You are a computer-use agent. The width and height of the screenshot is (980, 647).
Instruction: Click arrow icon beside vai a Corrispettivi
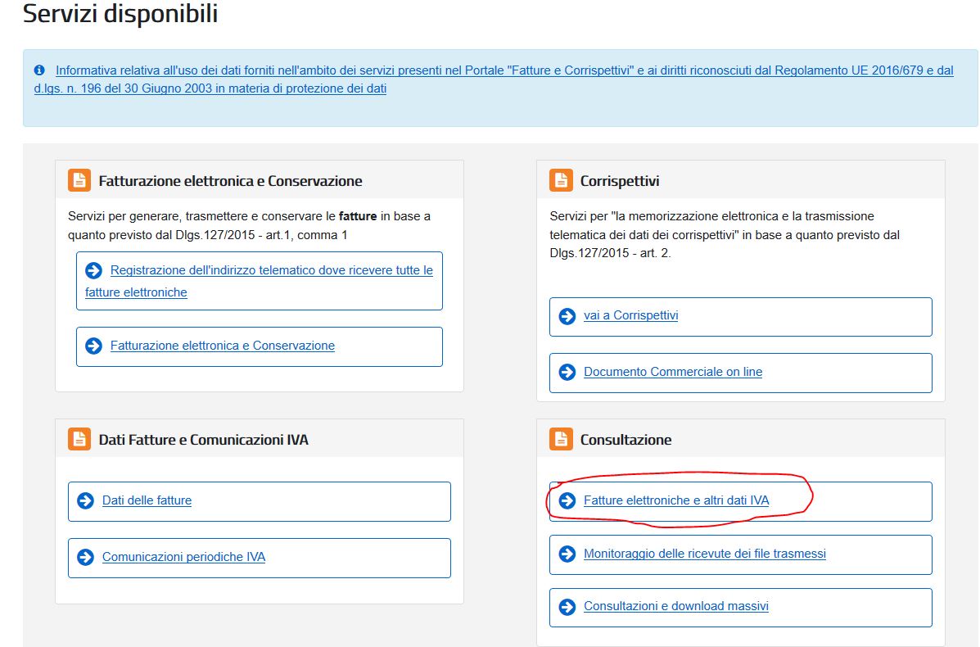point(567,316)
